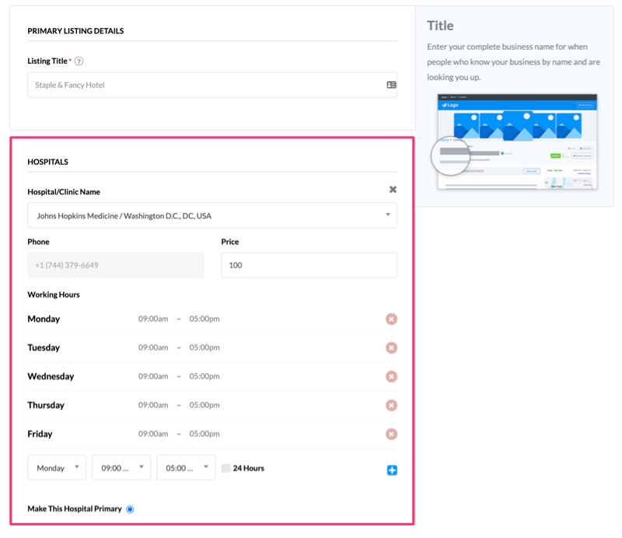The width and height of the screenshot is (622, 538).
Task: Delete Friday working hours row
Action: pyautogui.click(x=391, y=434)
